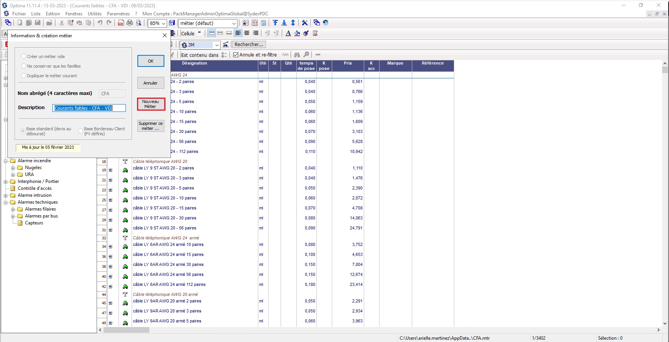Click the undo arrow icon
669x342 pixels.
tap(100, 23)
